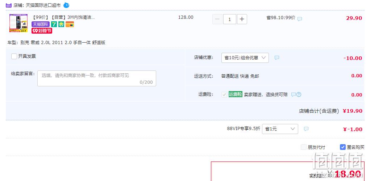
Task: Click the green 7-day return badge
Action: click(x=54, y=24)
